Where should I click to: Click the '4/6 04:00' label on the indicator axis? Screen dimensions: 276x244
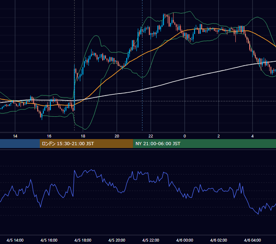[x=252, y=240]
